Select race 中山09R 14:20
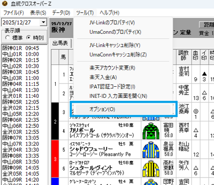The height and width of the screenshot is (185, 214). pos(21,180)
